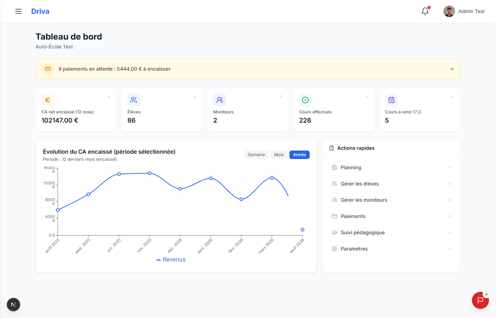Viewport: 496px width, 318px height.
Task: Open the Next.js dev tools badge
Action: pyautogui.click(x=13, y=305)
